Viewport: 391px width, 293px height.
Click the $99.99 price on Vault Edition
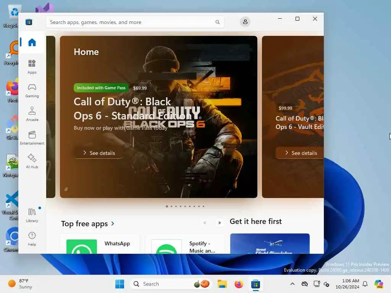(285, 108)
